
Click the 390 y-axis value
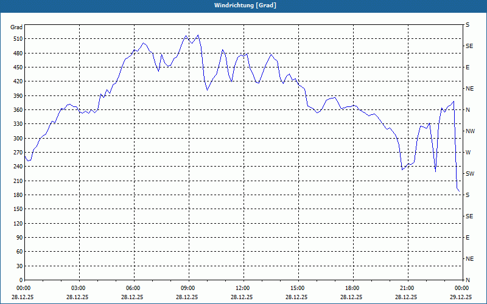click(18, 96)
